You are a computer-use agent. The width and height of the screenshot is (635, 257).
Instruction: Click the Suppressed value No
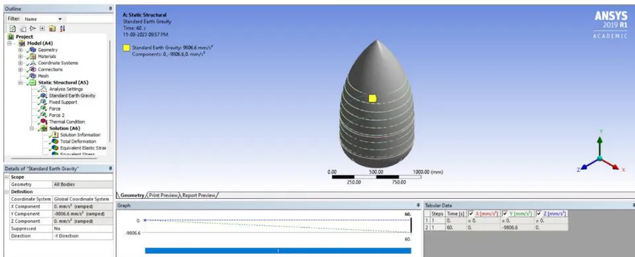[83, 229]
